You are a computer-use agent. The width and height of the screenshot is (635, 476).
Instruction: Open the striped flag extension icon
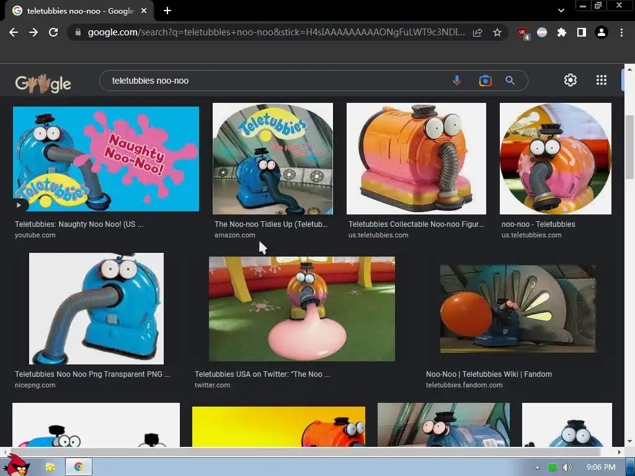[x=542, y=32]
